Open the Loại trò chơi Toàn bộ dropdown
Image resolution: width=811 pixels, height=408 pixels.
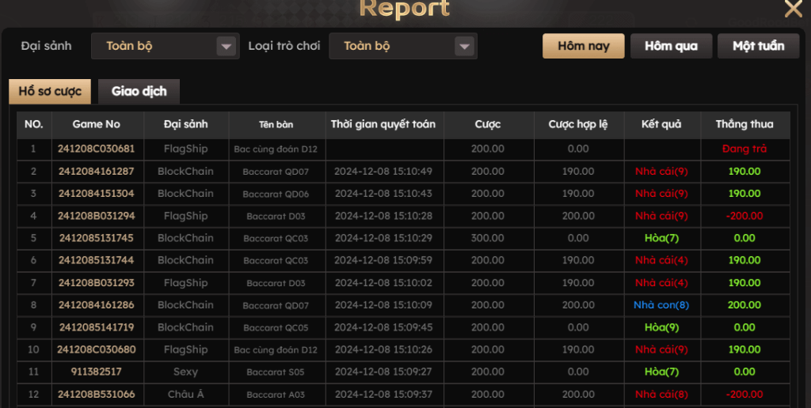396,47
